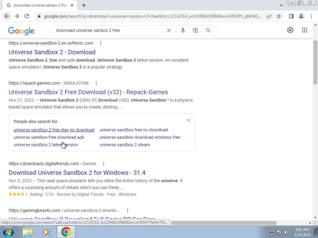318x238 pixels.
Task: Reload the current page
Action: pyautogui.click(x=27, y=16)
